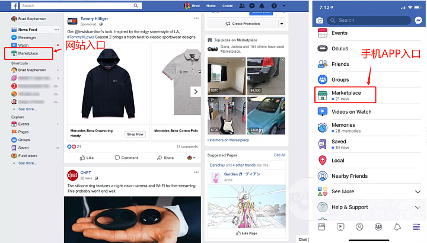Click the magnifier search icon in website header
Image resolution: width=427 pixels, height=243 pixels.
point(136,5)
